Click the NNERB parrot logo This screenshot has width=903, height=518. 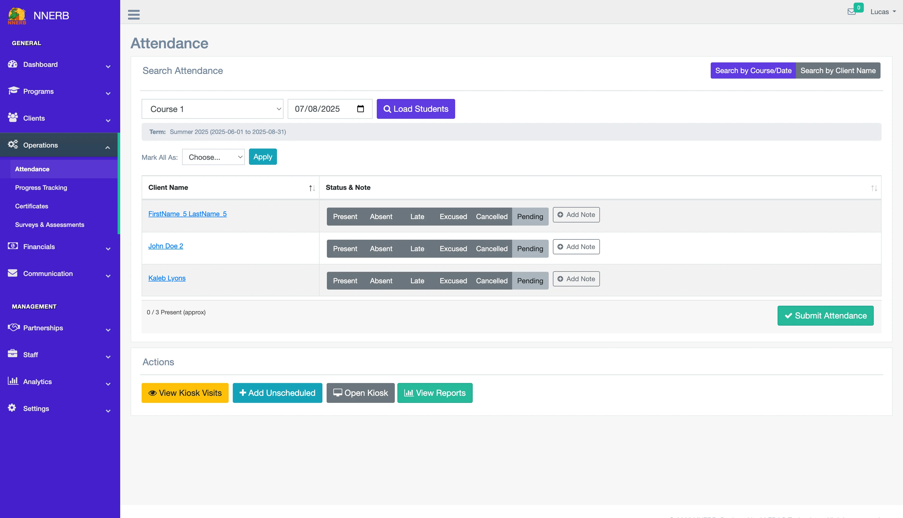(x=17, y=16)
